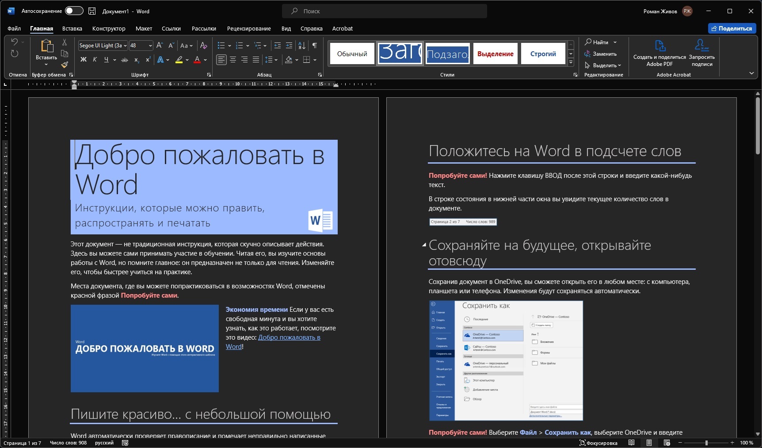
Task: Open the Файл menu
Action: point(14,29)
